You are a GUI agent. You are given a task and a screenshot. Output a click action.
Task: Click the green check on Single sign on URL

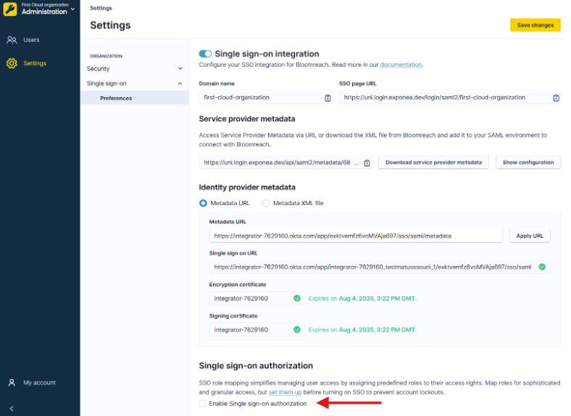[x=542, y=267]
